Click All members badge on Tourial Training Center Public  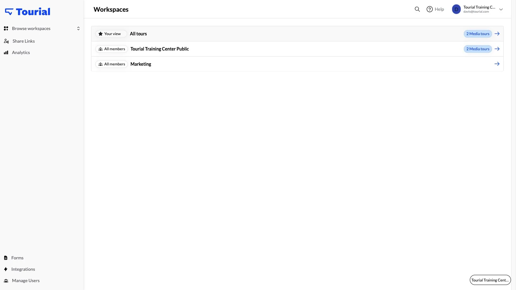click(x=112, y=49)
